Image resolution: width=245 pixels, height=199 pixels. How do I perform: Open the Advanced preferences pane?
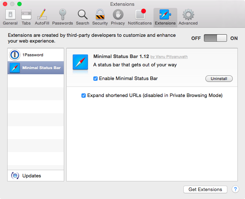[188, 17]
